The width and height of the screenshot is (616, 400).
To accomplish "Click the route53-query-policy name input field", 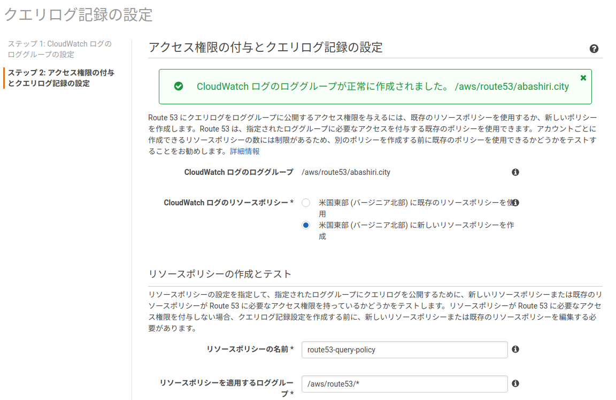I will click(x=404, y=350).
